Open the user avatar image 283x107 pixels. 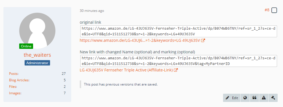[x=37, y=30]
